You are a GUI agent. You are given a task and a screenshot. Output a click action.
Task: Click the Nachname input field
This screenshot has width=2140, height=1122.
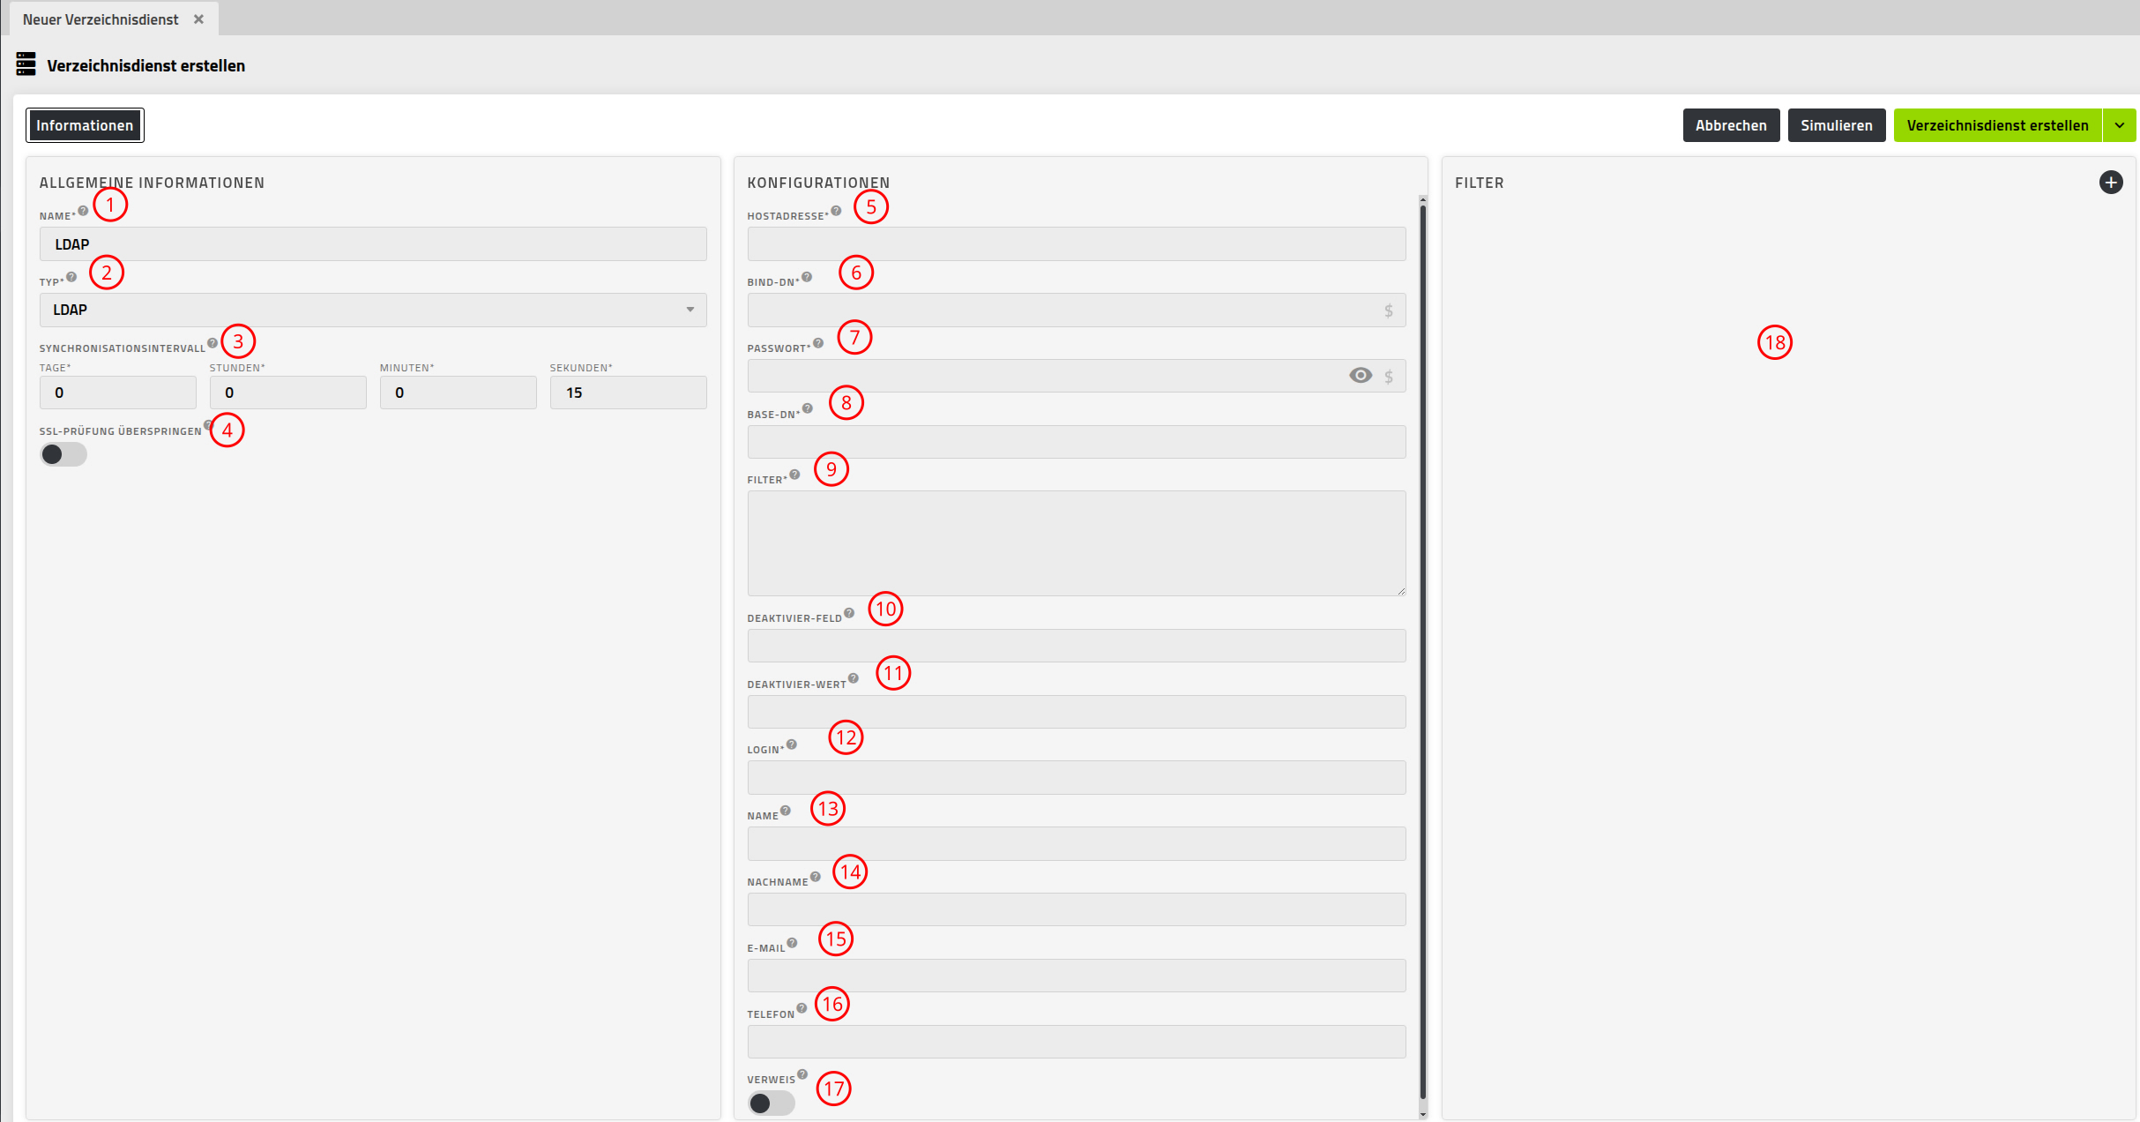pos(1077,909)
